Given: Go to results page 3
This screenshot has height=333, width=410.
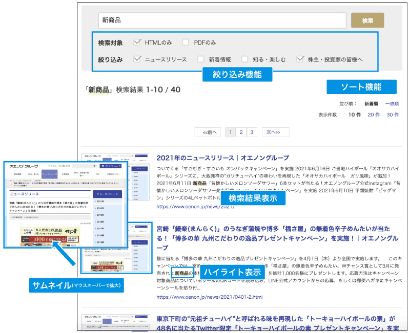Looking at the screenshot, I should (252, 132).
